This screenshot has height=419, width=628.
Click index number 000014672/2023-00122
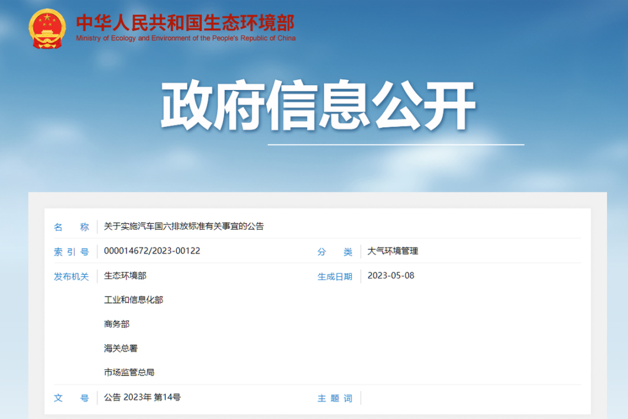point(152,251)
